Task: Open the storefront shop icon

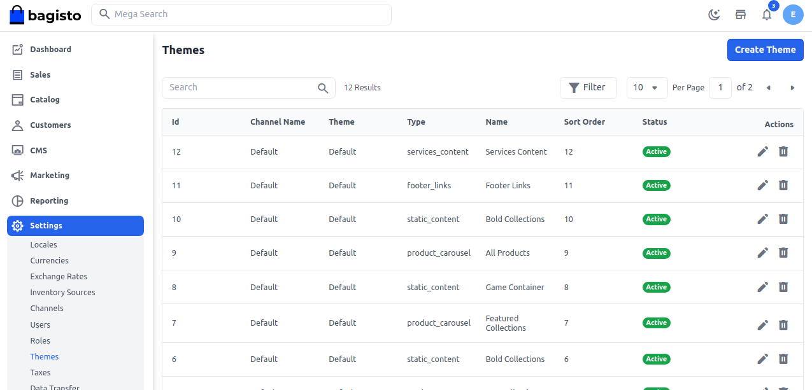Action: pyautogui.click(x=741, y=15)
